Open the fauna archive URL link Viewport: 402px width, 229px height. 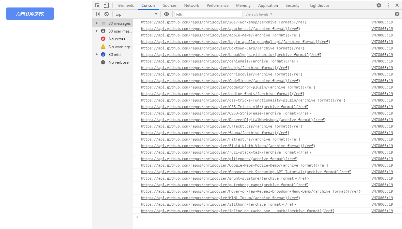[215, 133]
